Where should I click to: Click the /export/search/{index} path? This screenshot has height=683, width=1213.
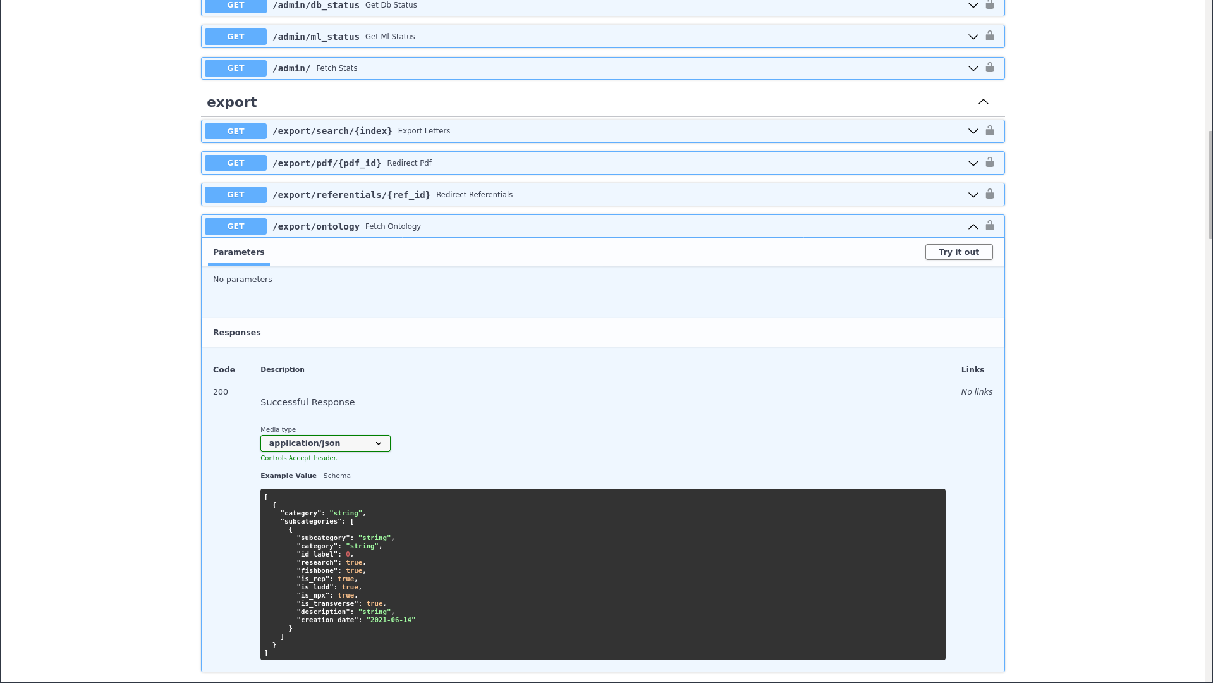tap(332, 131)
